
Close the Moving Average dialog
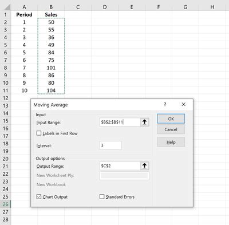click(183, 104)
